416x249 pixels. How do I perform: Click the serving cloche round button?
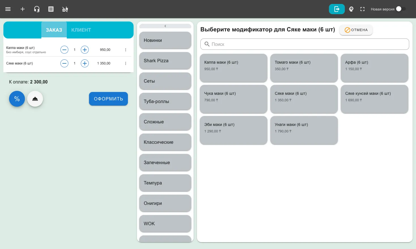(35, 99)
